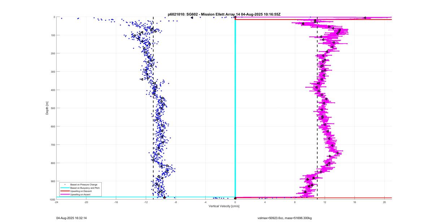433x224 pixels.
Task: Click the dashed black line near +11 cm/s
Action: pos(317,108)
